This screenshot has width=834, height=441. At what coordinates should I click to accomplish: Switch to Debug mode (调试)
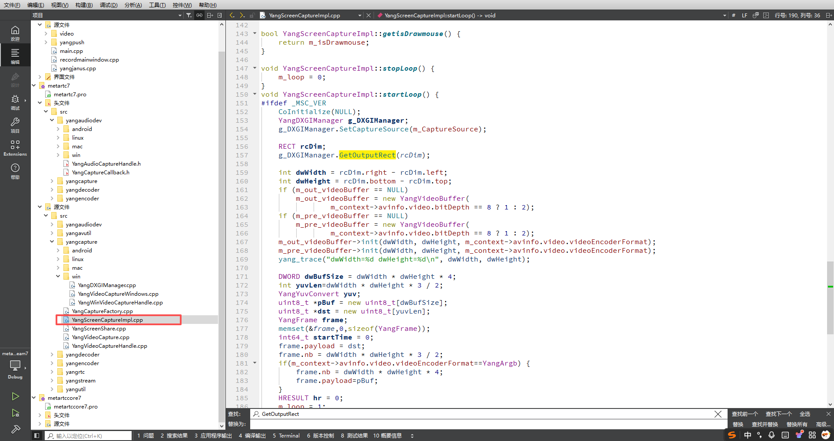click(x=15, y=102)
